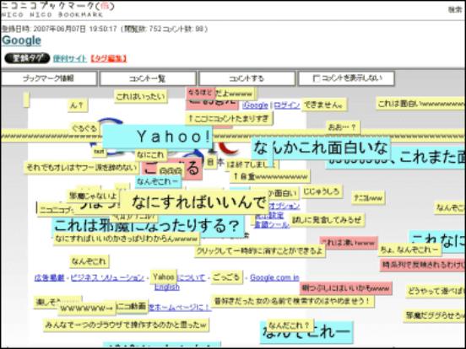Viewport: 466px width, 349px height.
Task: Hide the ごっごる sticky note
Action: [x=227, y=277]
